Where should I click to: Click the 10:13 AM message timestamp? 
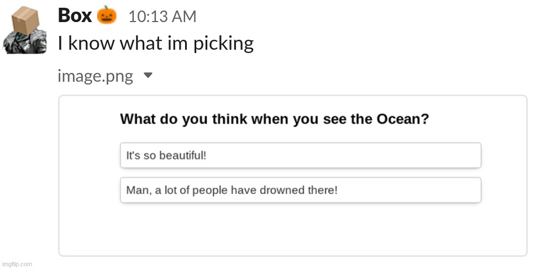click(162, 17)
